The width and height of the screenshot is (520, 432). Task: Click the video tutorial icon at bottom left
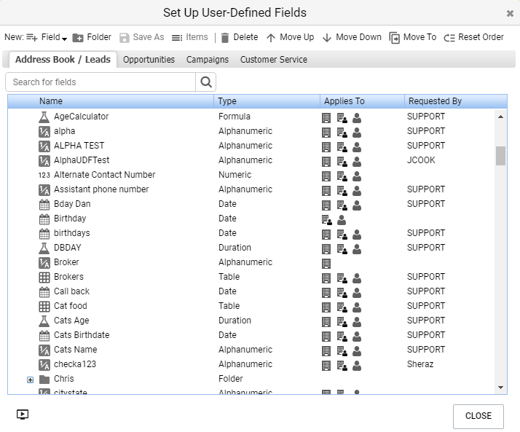coord(23,415)
